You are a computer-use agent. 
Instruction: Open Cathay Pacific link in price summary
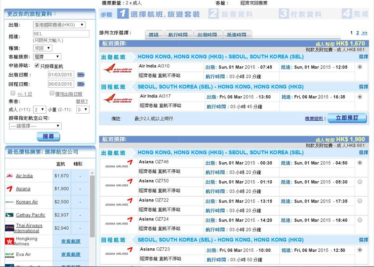tap(31, 215)
